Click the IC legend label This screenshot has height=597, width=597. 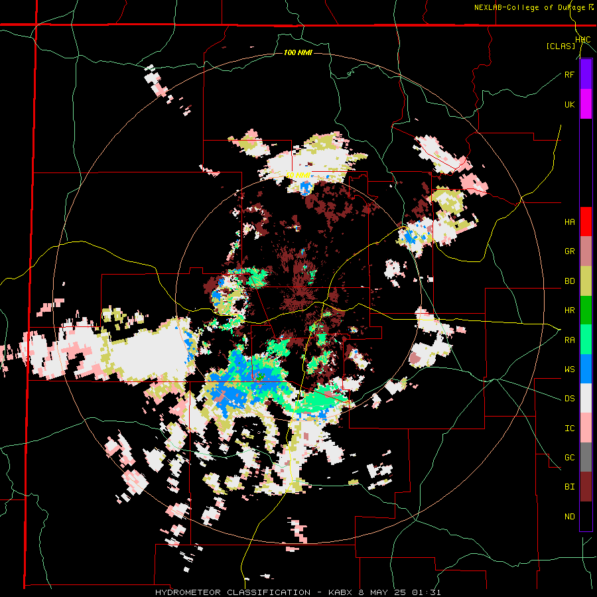point(569,429)
